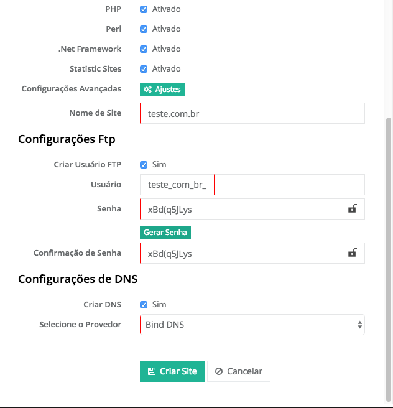This screenshot has width=393, height=408.
Task: Disable the .Net Framework checkbox
Action: [x=144, y=49]
